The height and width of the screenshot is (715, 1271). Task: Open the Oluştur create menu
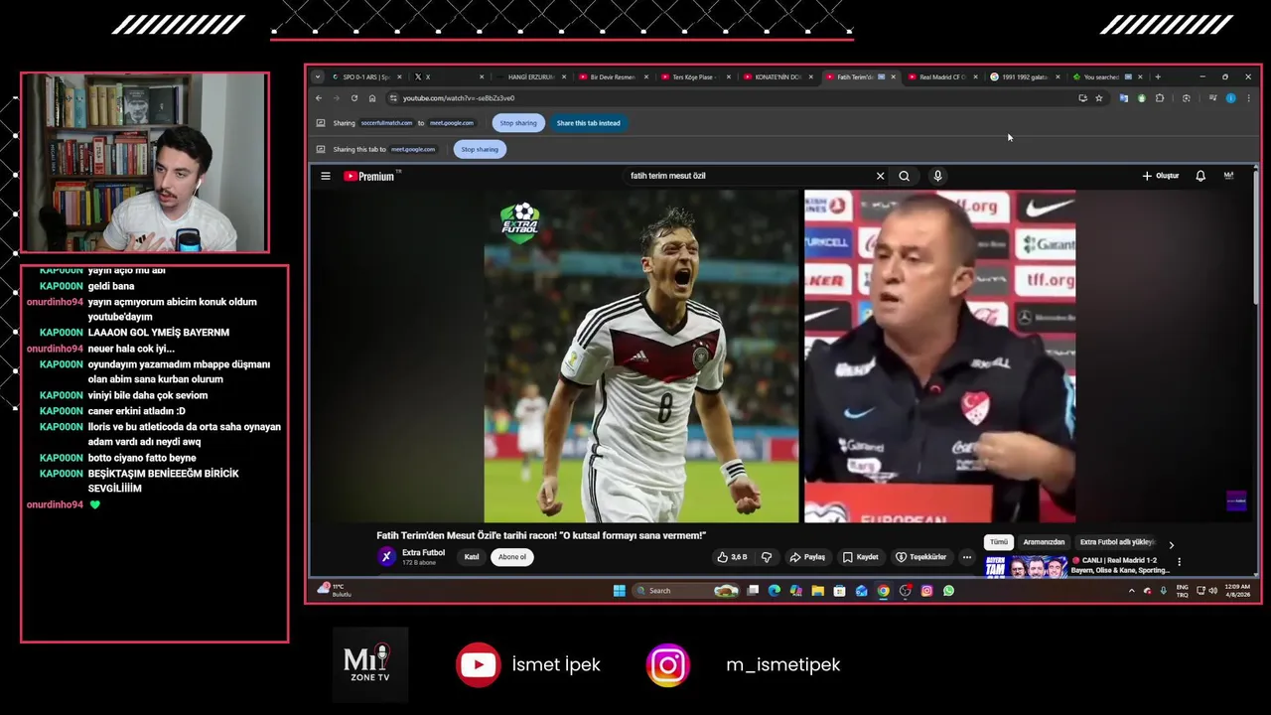pyautogui.click(x=1160, y=176)
